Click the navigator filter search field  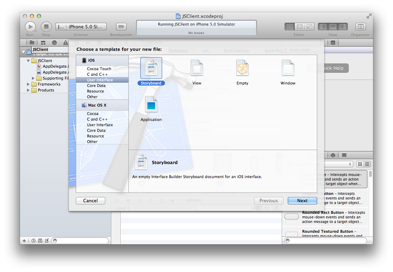click(81, 241)
